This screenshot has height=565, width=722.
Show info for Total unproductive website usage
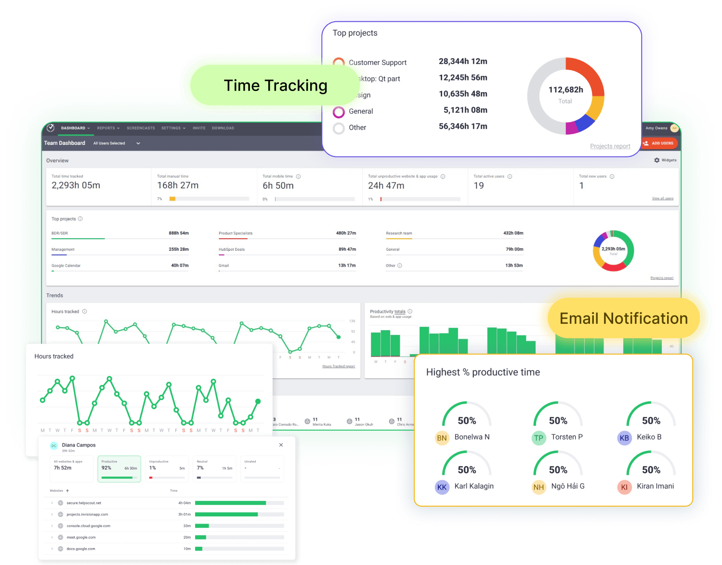coord(443,177)
